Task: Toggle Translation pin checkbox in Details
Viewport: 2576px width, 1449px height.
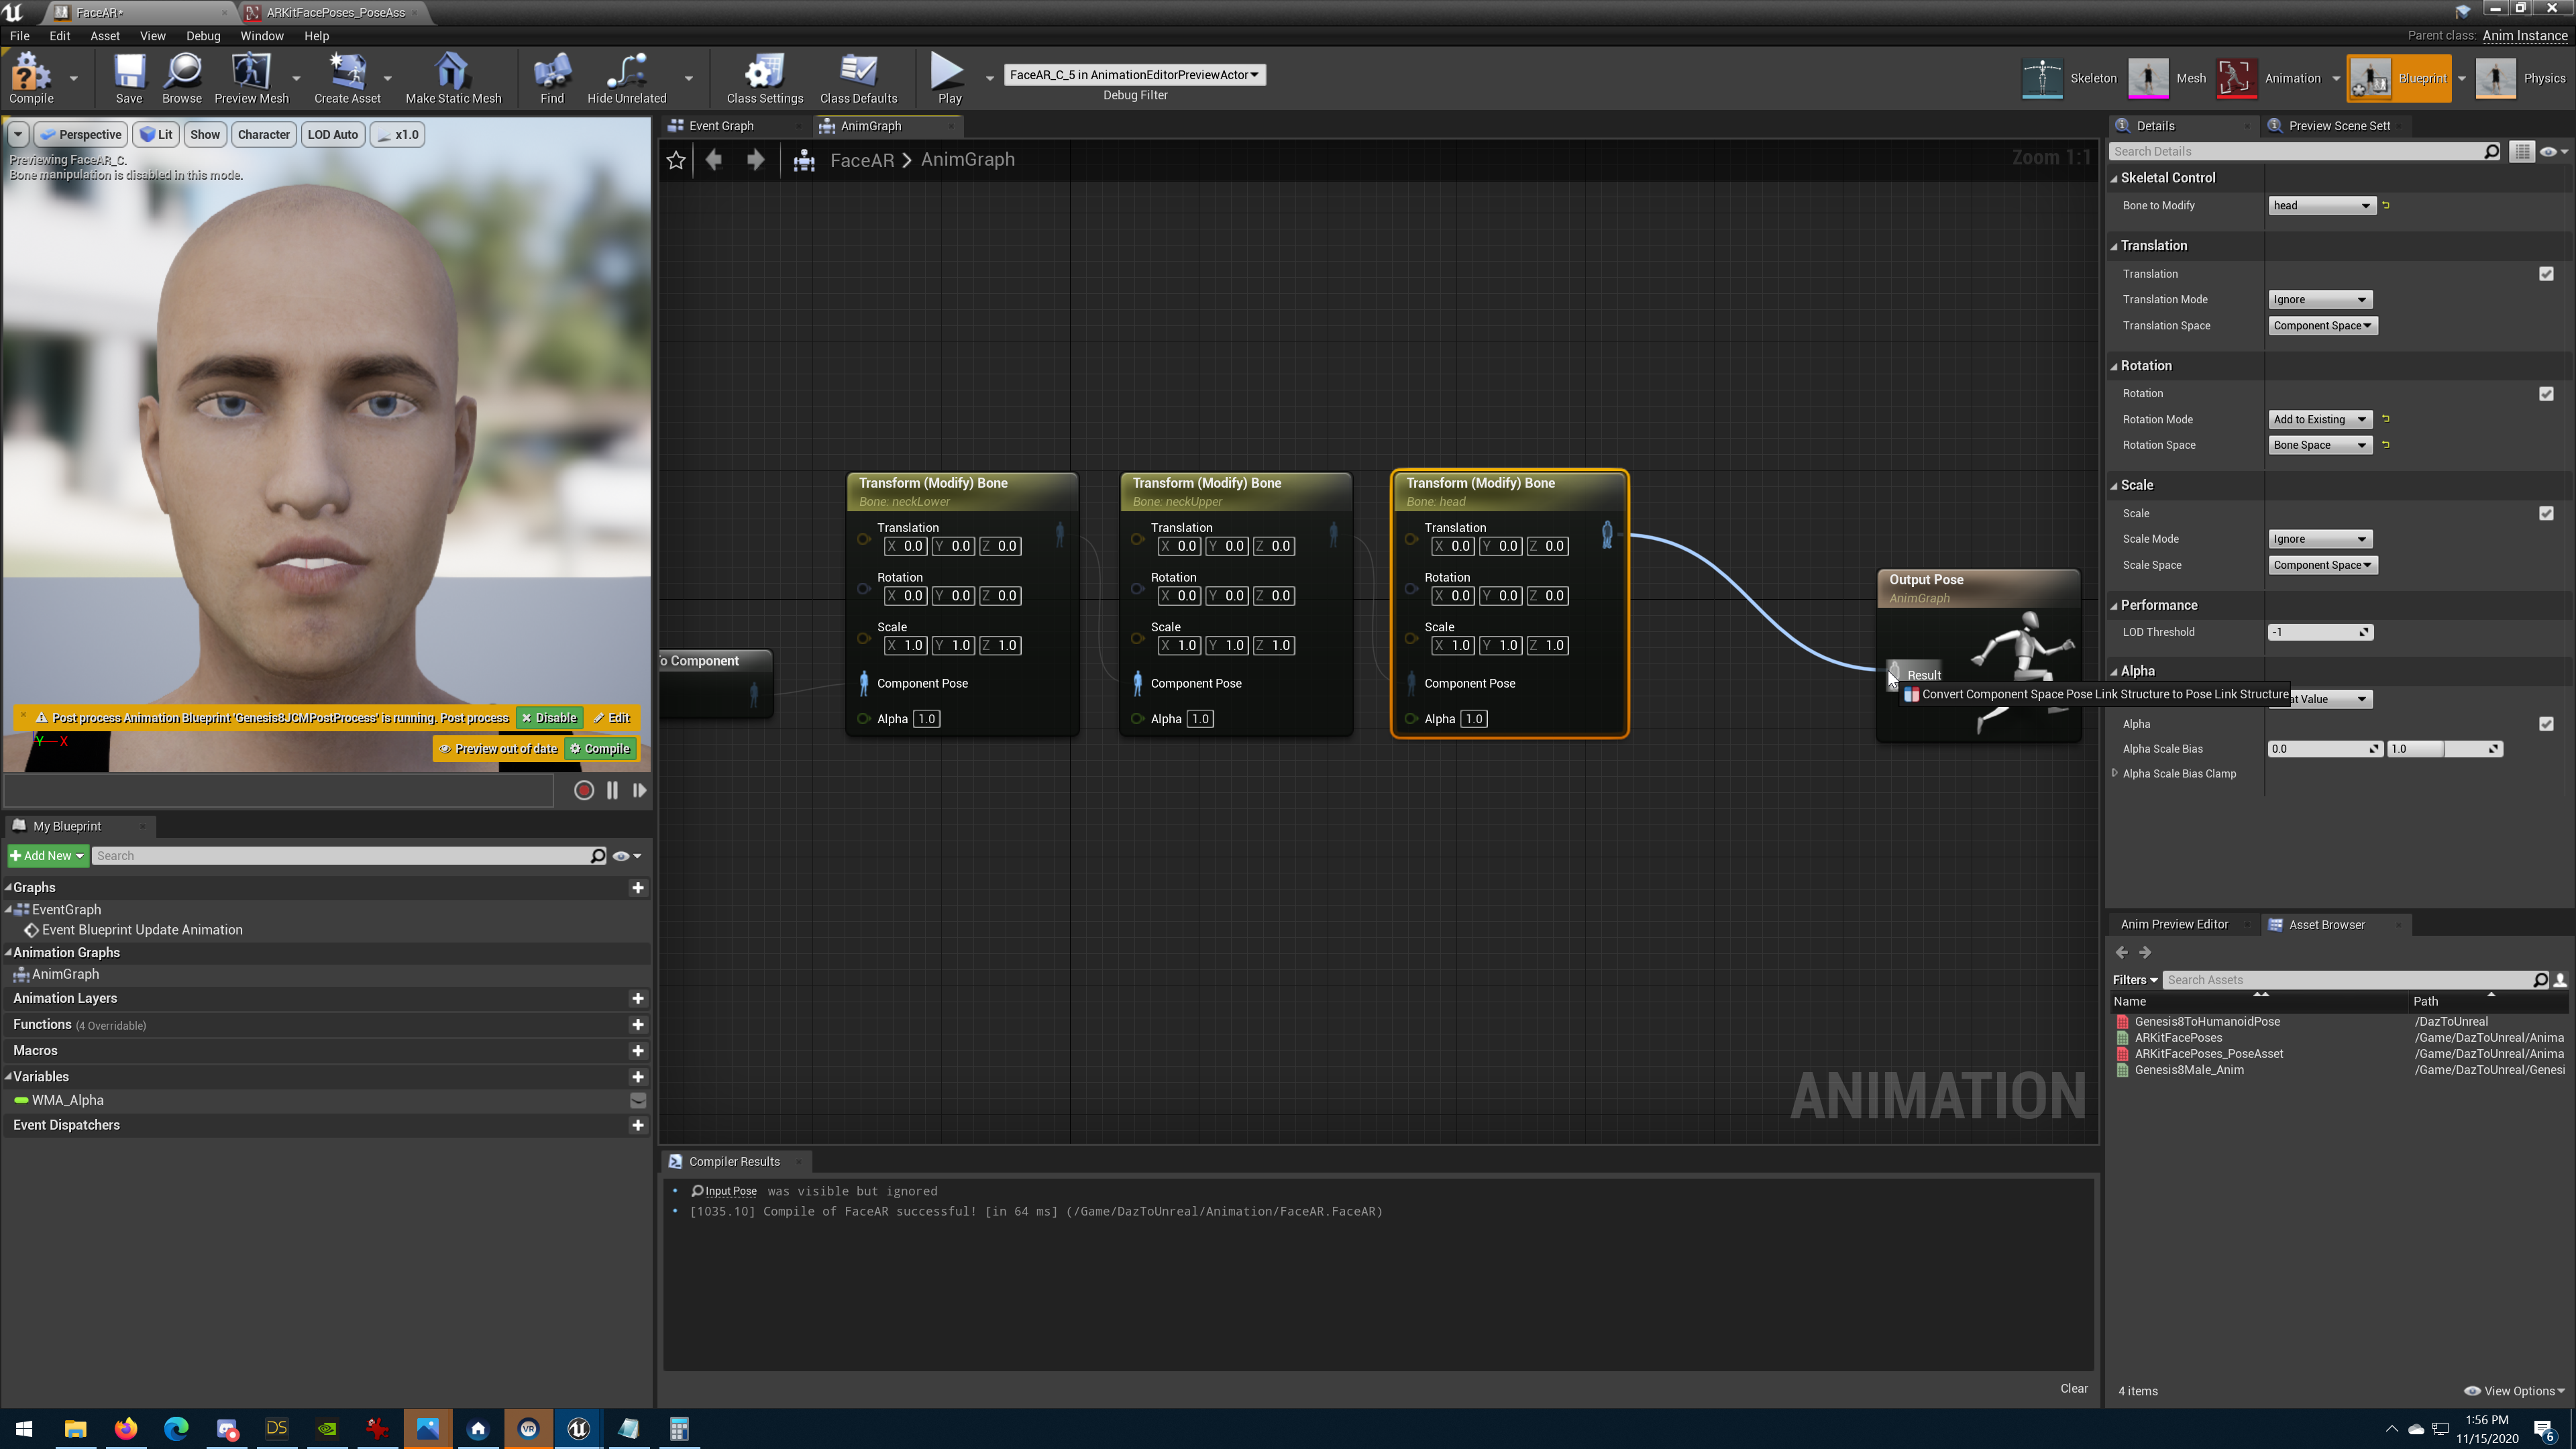Action: click(2546, 274)
